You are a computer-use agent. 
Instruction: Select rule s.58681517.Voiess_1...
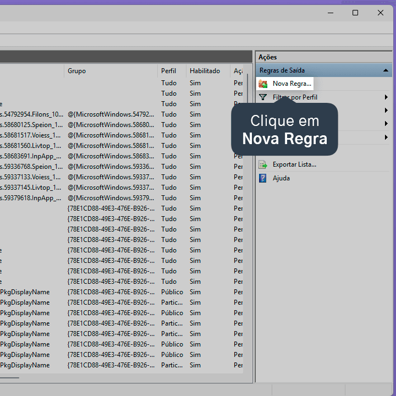point(30,135)
